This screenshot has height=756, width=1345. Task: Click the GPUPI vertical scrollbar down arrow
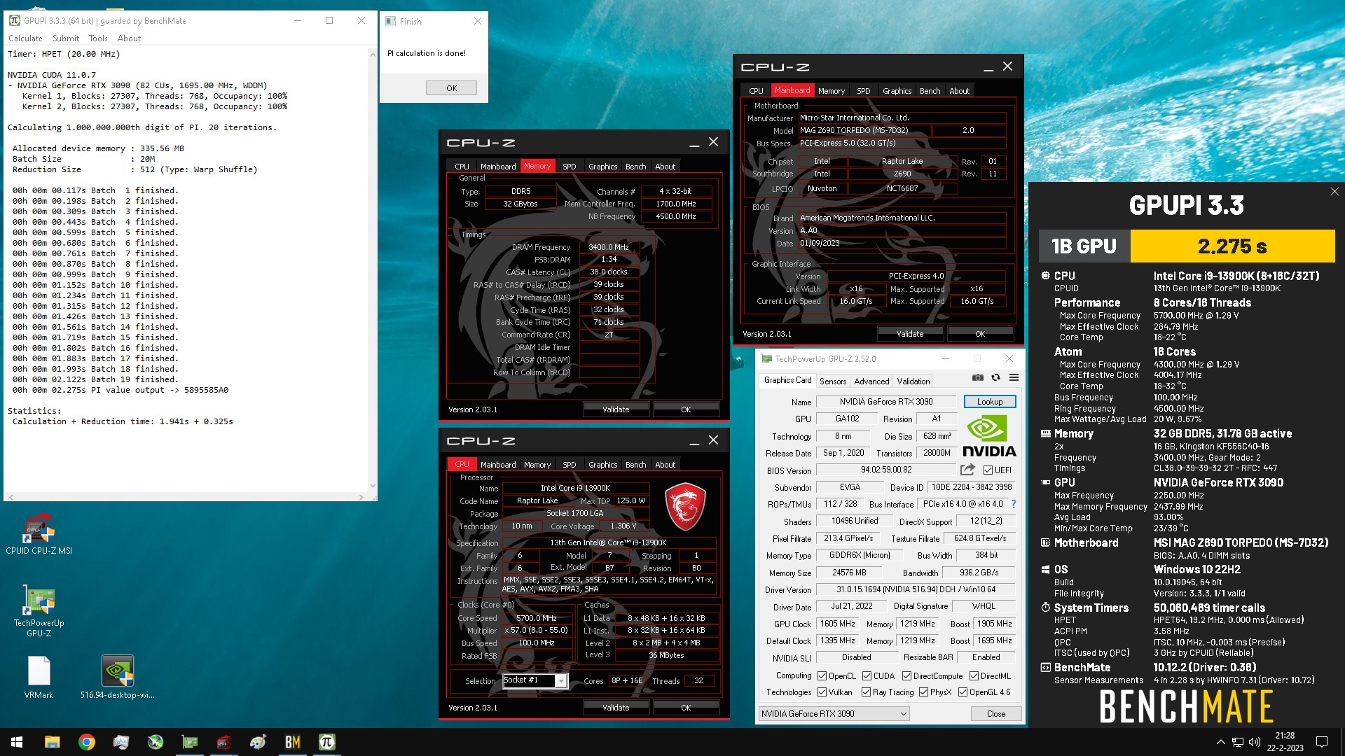372,486
